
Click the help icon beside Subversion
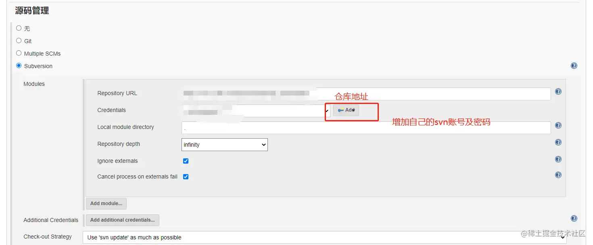[x=574, y=65]
